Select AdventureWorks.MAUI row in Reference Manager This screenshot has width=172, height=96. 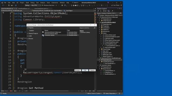[x=60, y=34]
